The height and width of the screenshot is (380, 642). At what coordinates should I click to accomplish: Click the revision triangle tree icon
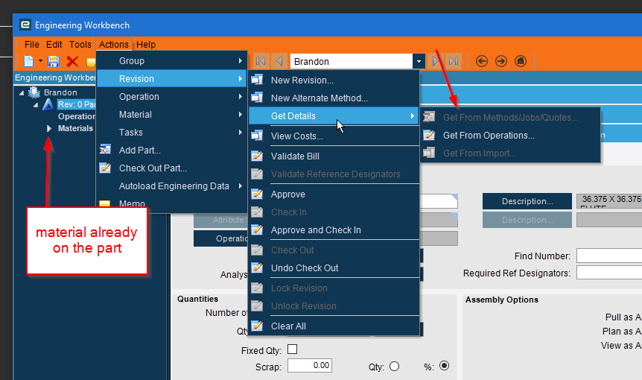click(x=48, y=105)
